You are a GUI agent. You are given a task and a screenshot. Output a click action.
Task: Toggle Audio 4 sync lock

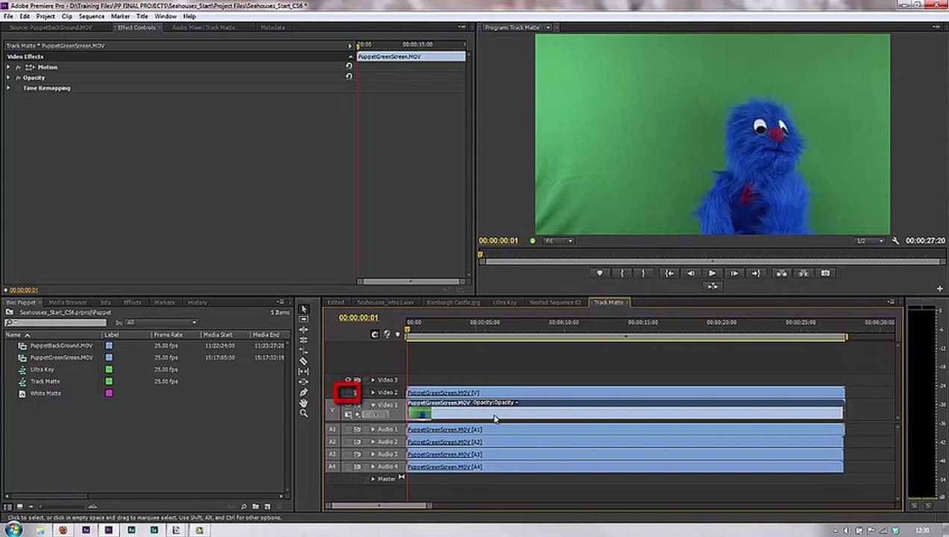357,466
